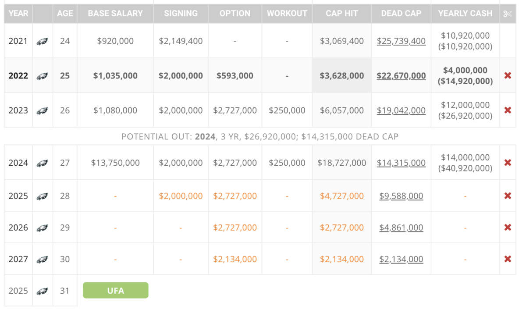526x313 pixels.
Task: Open the 2024 dead cap $14,315,000 link
Action: coord(401,163)
